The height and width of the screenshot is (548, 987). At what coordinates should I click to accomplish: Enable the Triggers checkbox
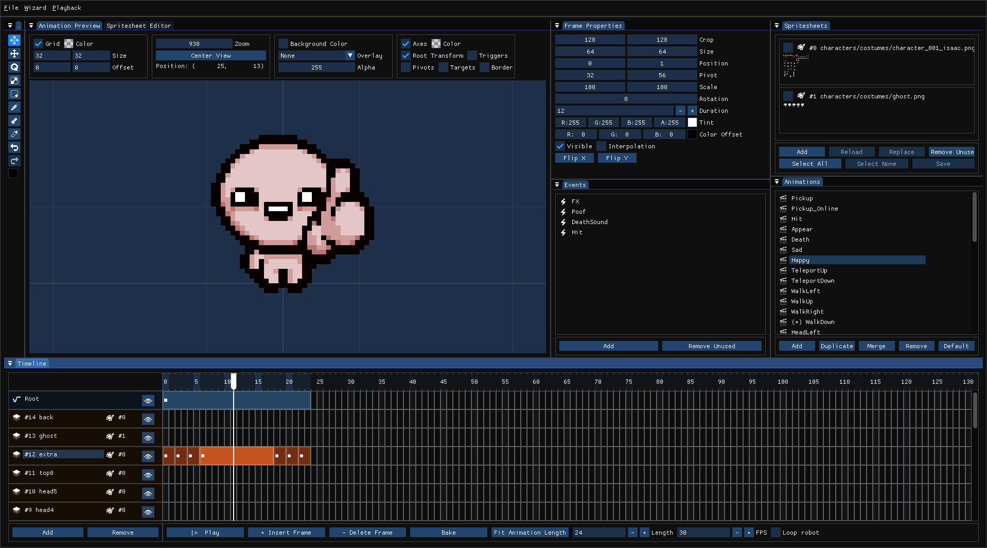[472, 56]
